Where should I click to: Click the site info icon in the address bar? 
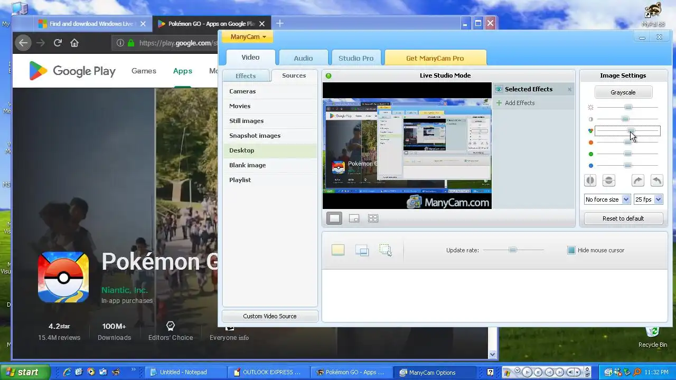coord(120,43)
